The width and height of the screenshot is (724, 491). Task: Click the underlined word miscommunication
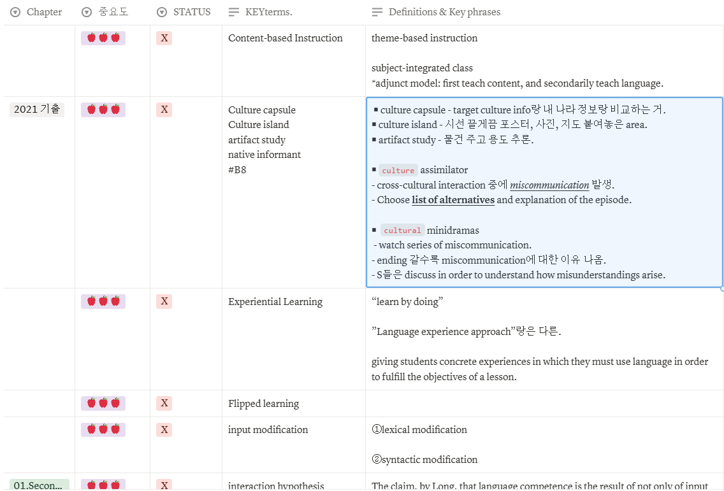point(549,185)
